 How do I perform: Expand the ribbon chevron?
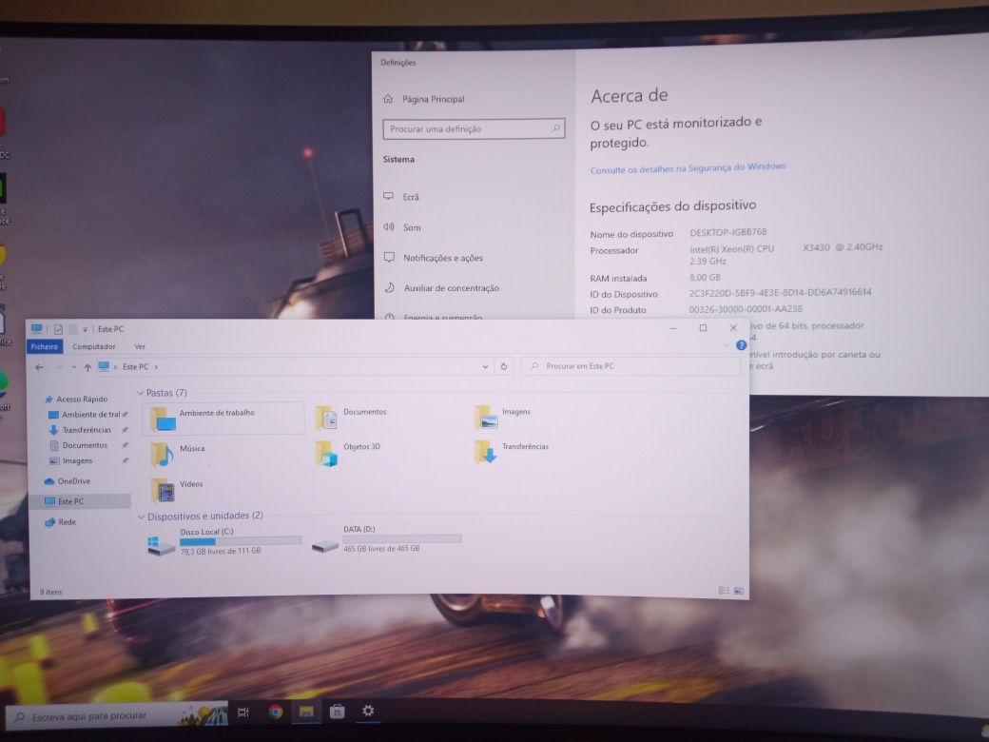pos(727,345)
